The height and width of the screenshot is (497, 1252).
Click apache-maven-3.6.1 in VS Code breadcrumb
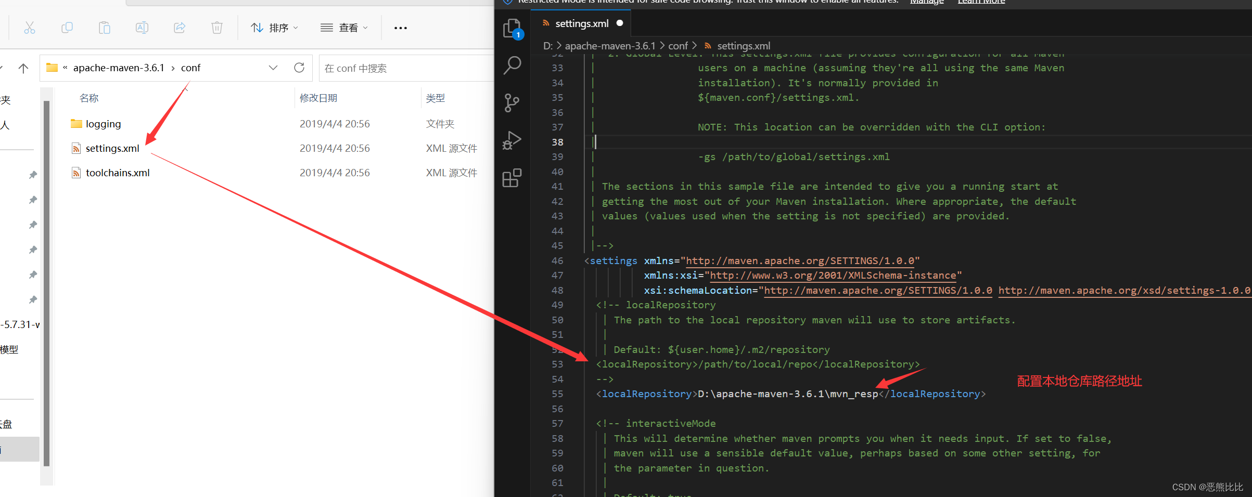click(x=610, y=46)
